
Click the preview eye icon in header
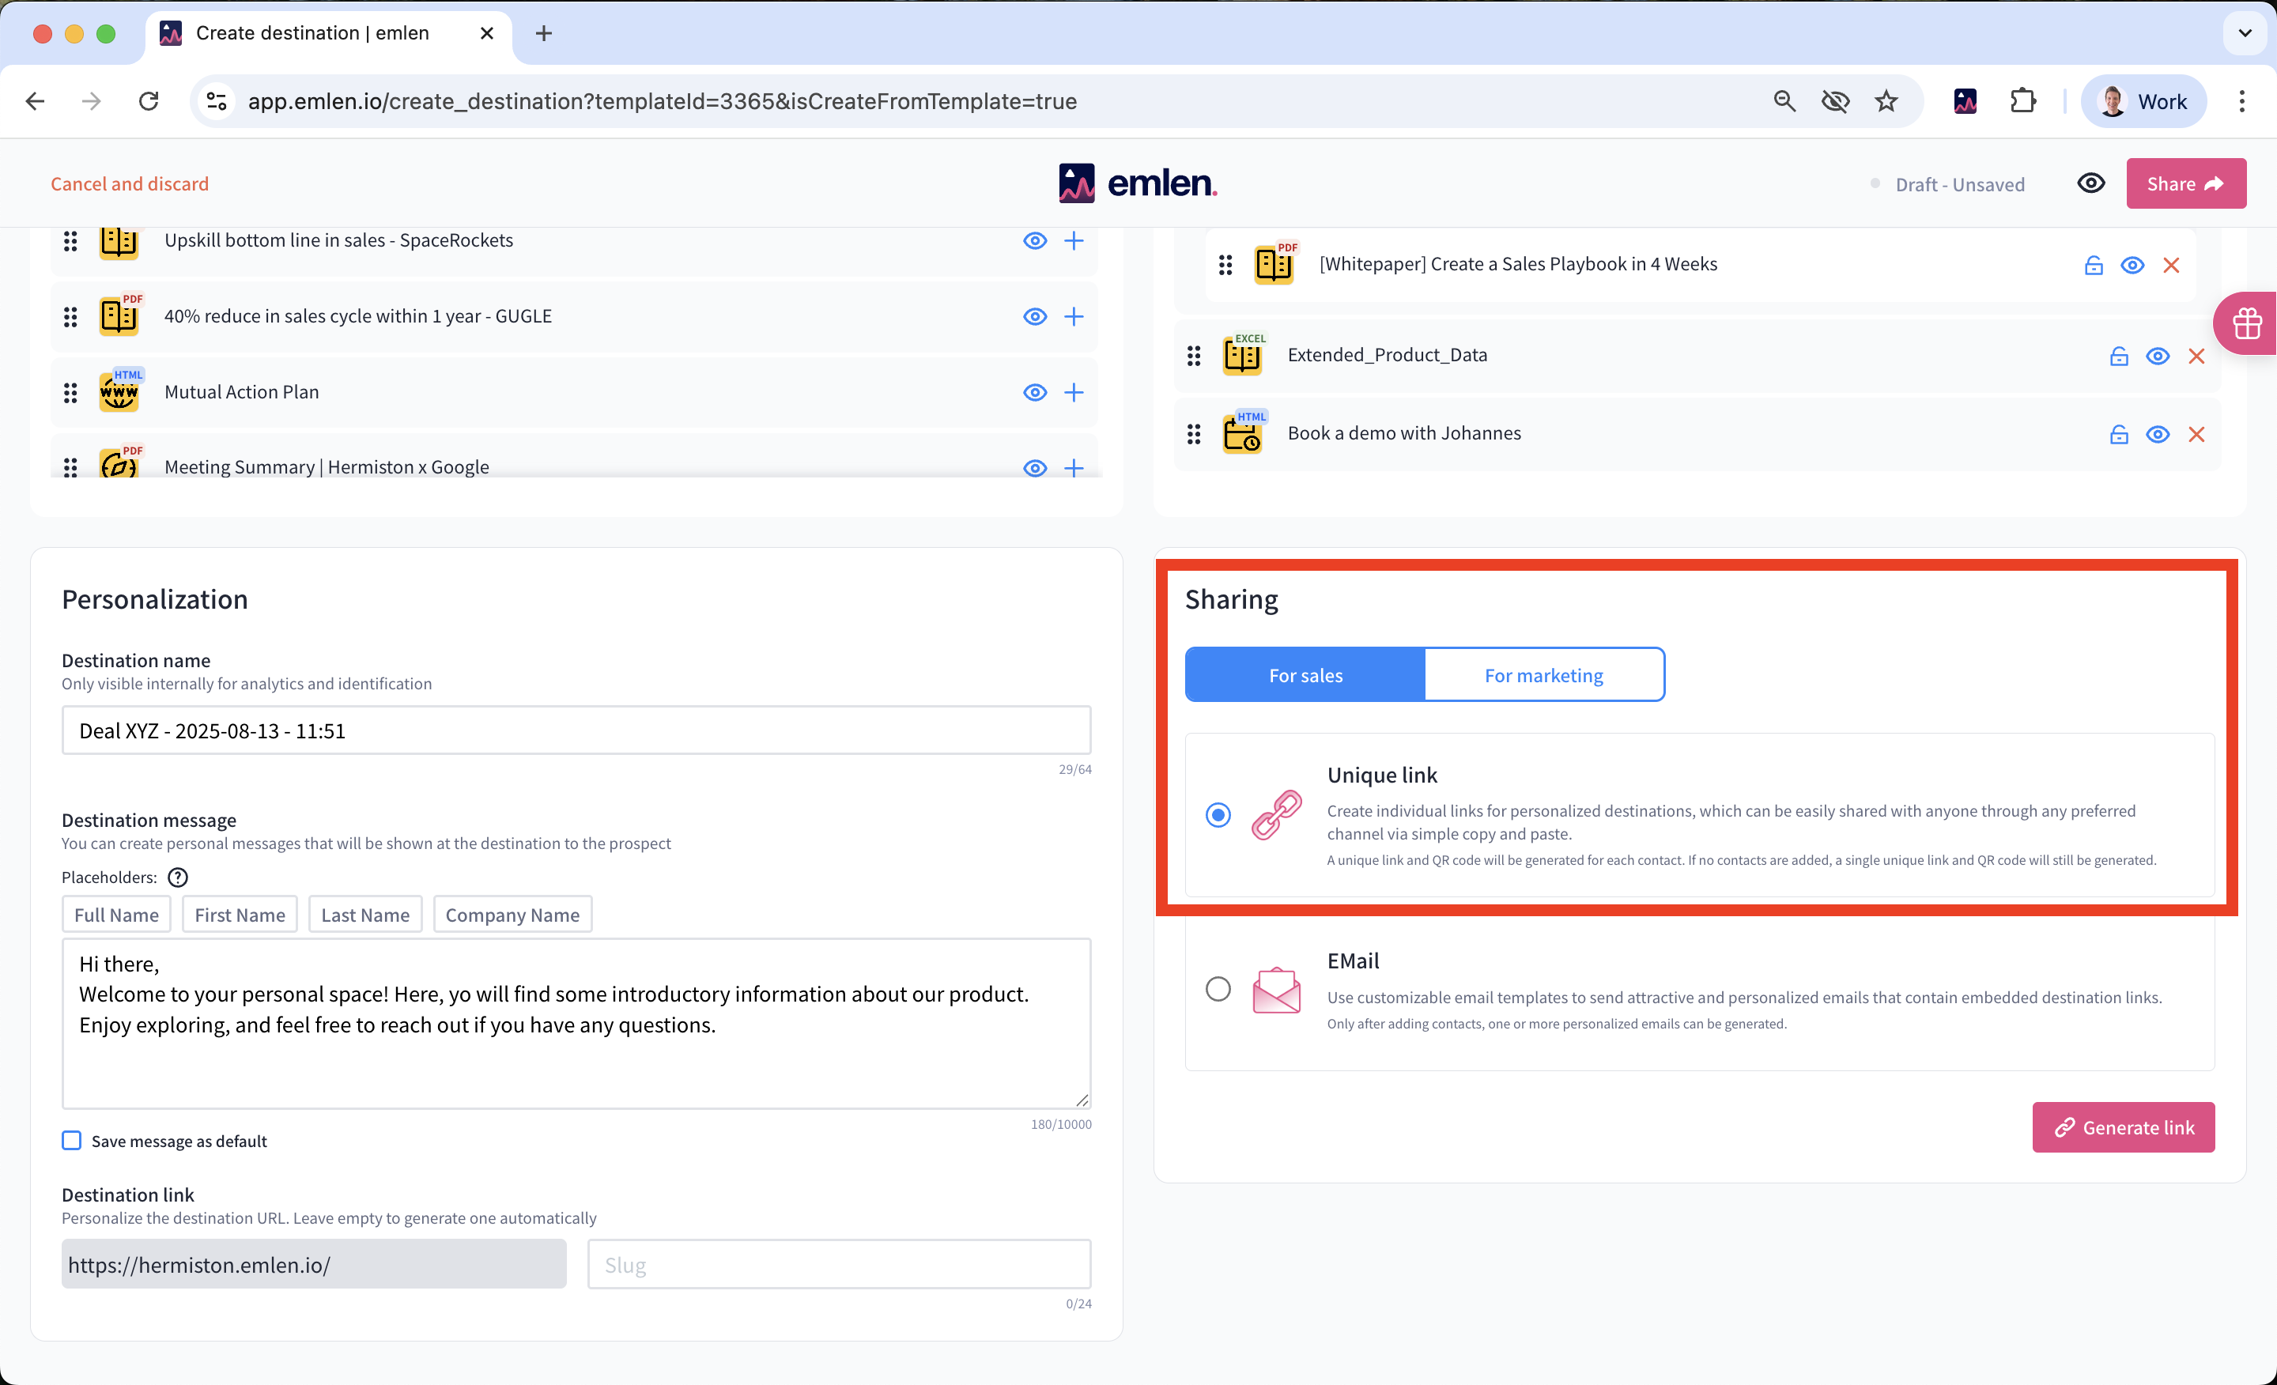click(x=2090, y=183)
